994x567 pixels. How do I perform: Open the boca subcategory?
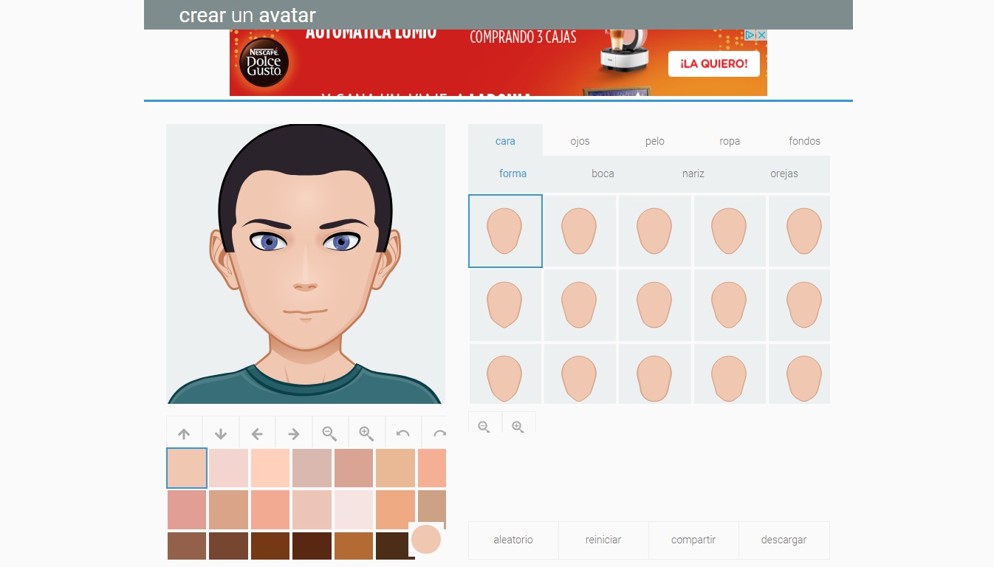[x=603, y=173]
